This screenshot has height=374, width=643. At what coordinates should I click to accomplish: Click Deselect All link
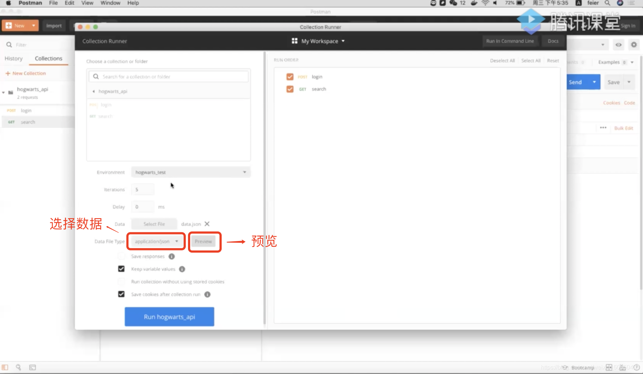click(x=502, y=61)
